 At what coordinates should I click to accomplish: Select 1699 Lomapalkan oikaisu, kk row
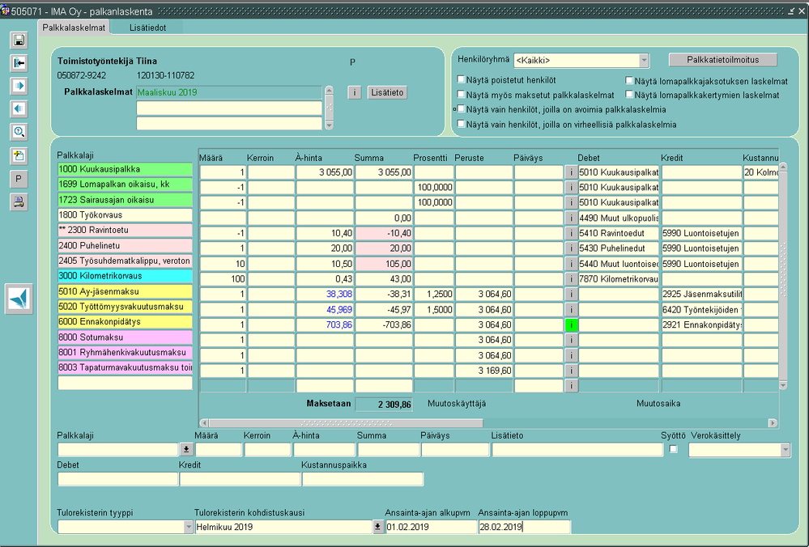click(125, 184)
